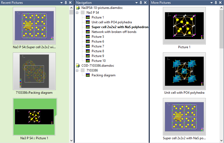Select Super cell 2x2x2 with NaS polyhedron item
The height and width of the screenshot is (143, 224).
click(120, 27)
